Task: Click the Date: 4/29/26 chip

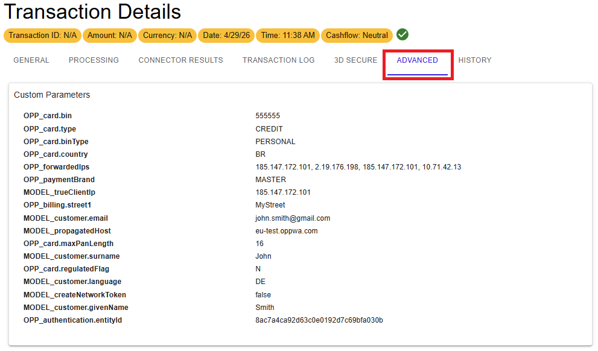Action: pyautogui.click(x=226, y=36)
